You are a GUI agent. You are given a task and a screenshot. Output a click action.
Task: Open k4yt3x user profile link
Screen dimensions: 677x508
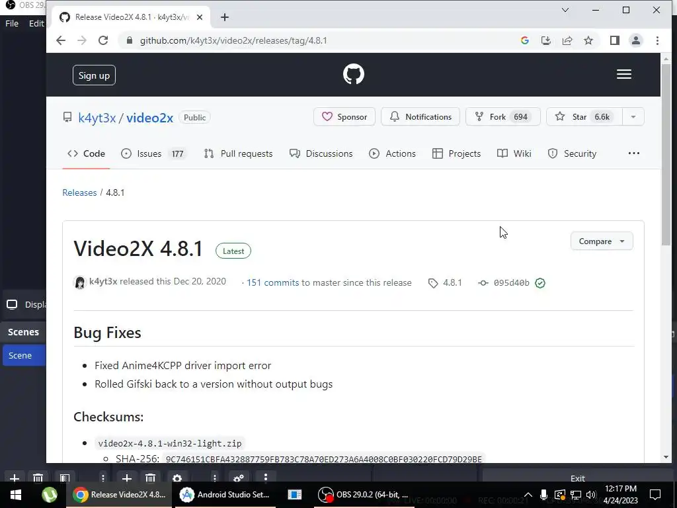point(97,118)
